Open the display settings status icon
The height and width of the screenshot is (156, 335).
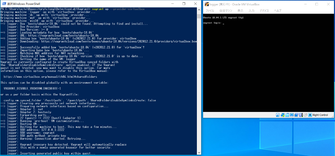point(292,115)
